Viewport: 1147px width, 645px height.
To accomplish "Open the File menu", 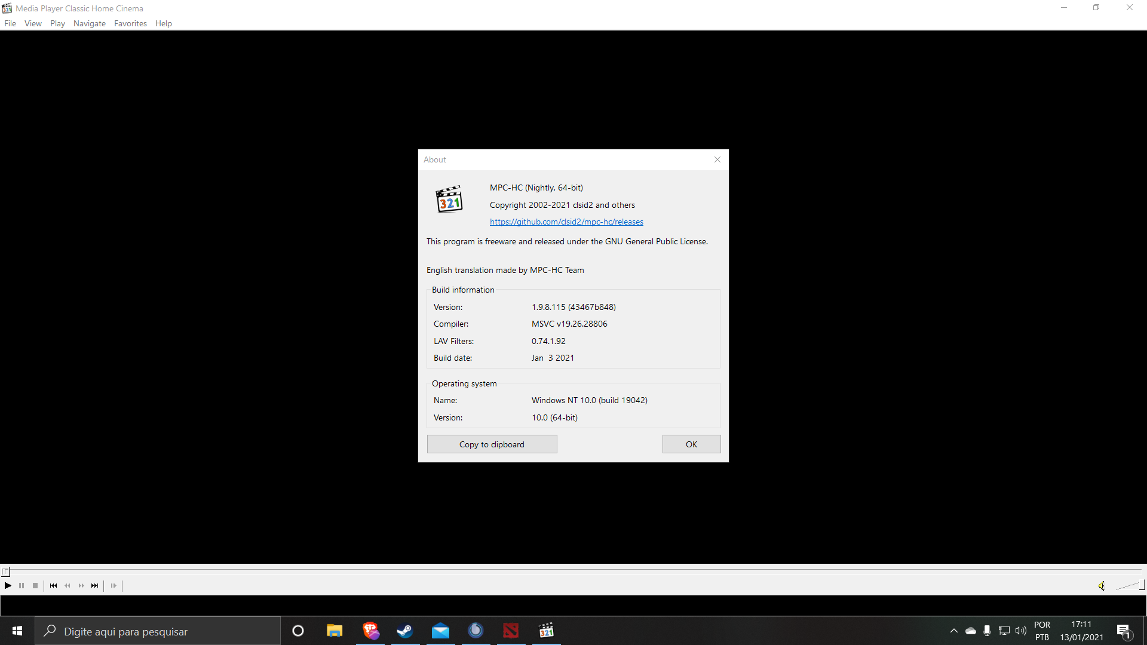I will click(10, 23).
